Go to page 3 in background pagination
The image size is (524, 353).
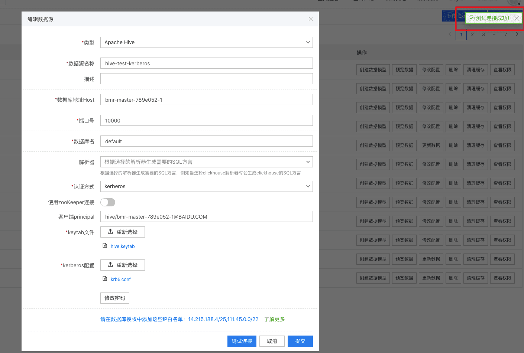coord(483,35)
